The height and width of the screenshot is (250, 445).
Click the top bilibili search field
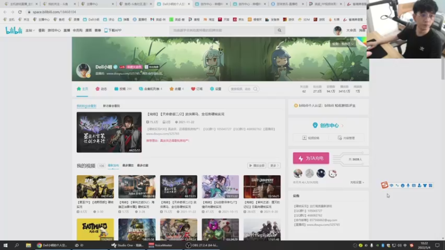pyautogui.click(x=222, y=31)
